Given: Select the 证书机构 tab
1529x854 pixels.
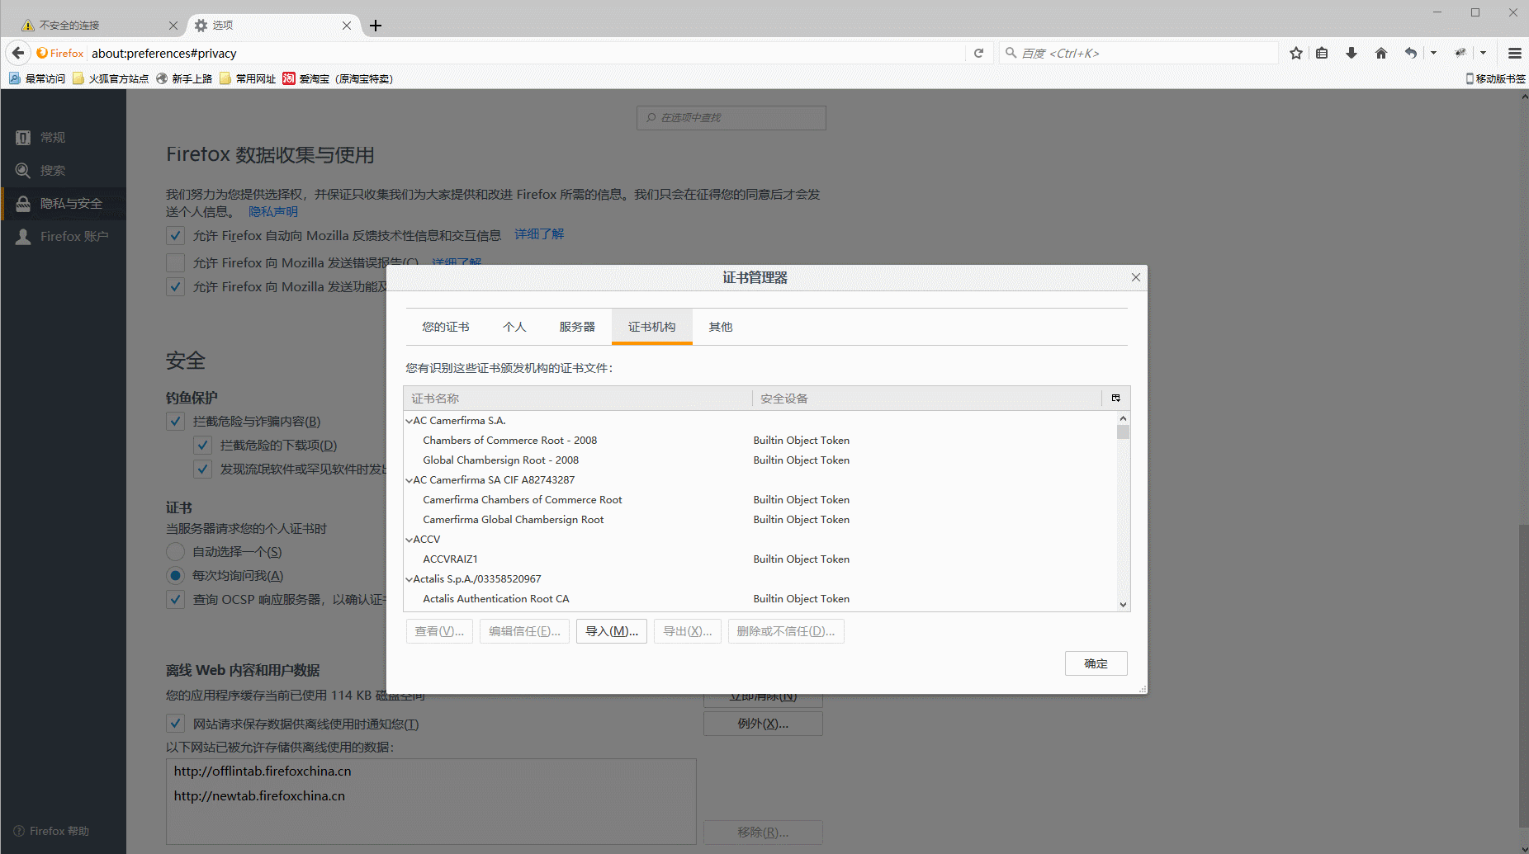Looking at the screenshot, I should 651,327.
